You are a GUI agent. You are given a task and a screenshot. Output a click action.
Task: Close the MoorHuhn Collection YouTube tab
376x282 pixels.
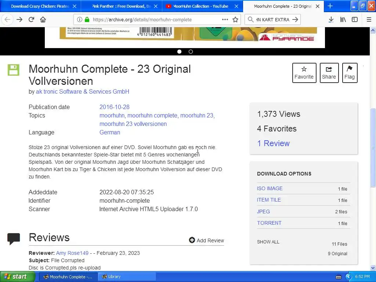(x=236, y=6)
